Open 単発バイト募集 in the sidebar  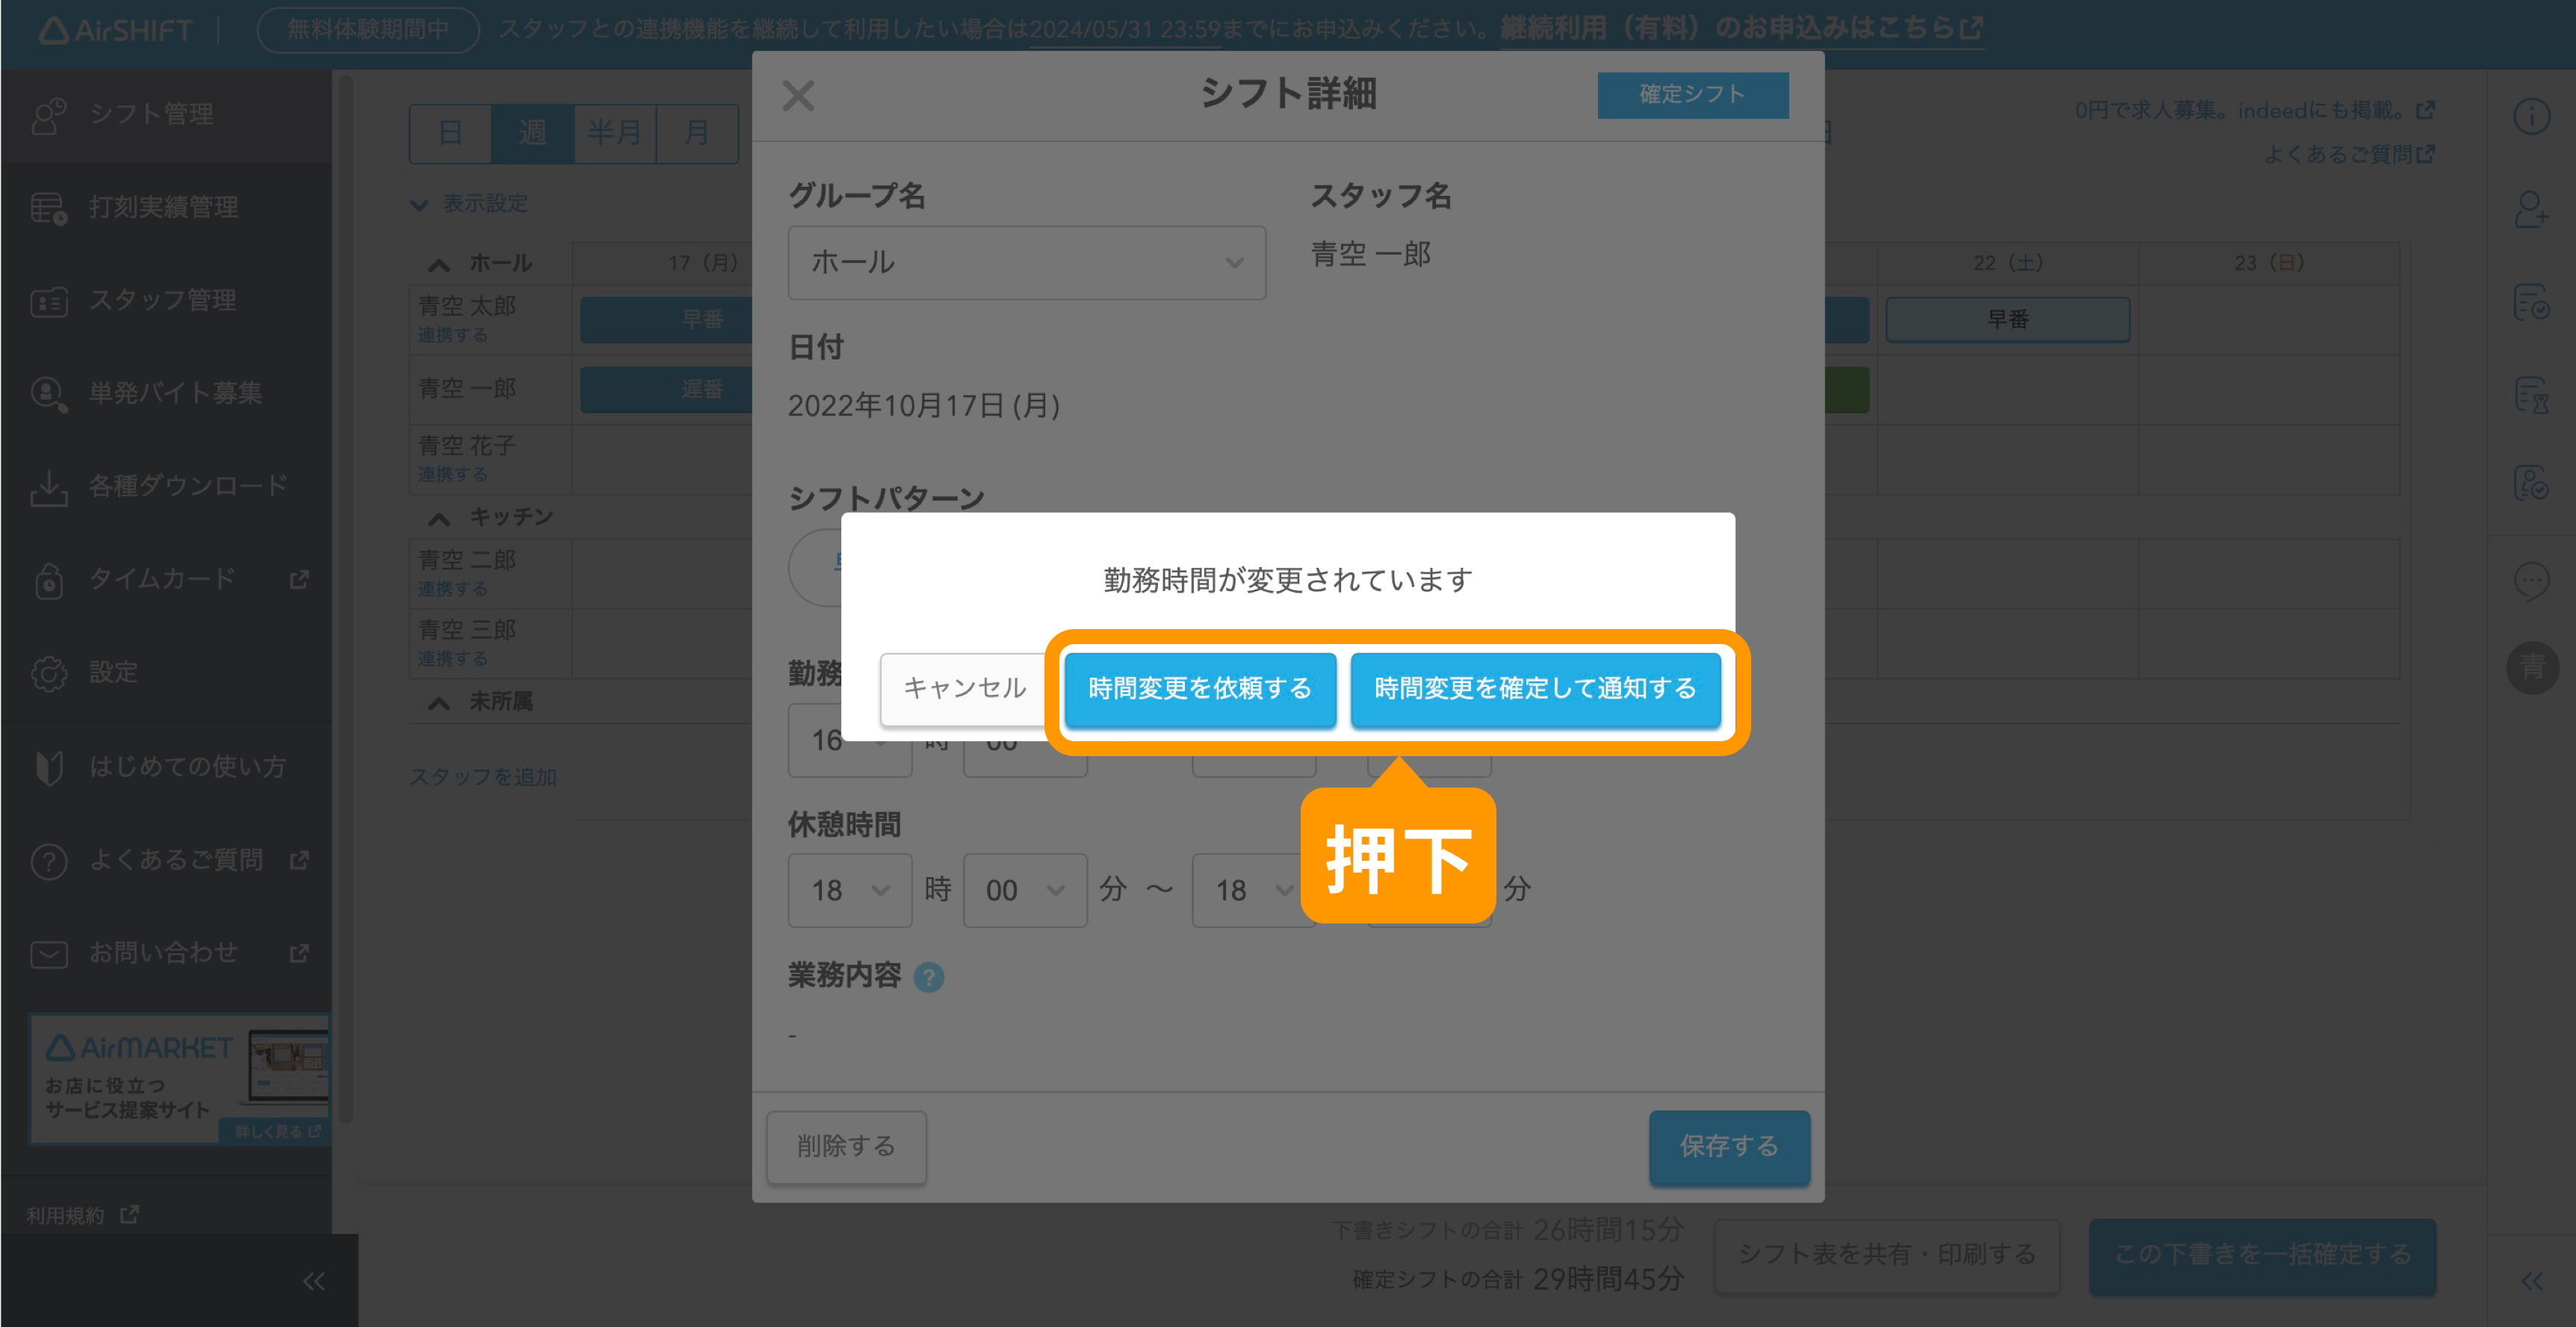tap(166, 393)
